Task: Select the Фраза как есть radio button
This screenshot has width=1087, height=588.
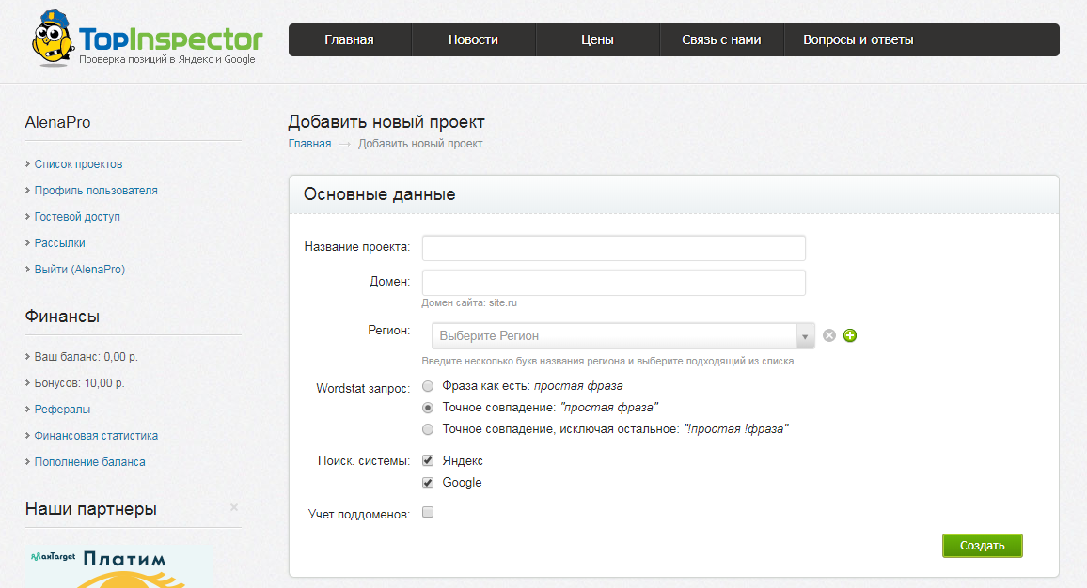Action: pyautogui.click(x=428, y=385)
